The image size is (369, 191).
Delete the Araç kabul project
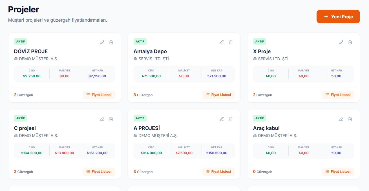(350, 119)
